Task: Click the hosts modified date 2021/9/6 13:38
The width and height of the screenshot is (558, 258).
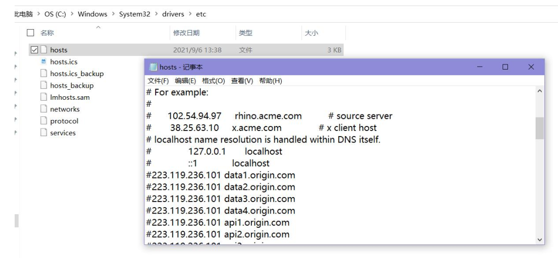Action: (x=197, y=50)
